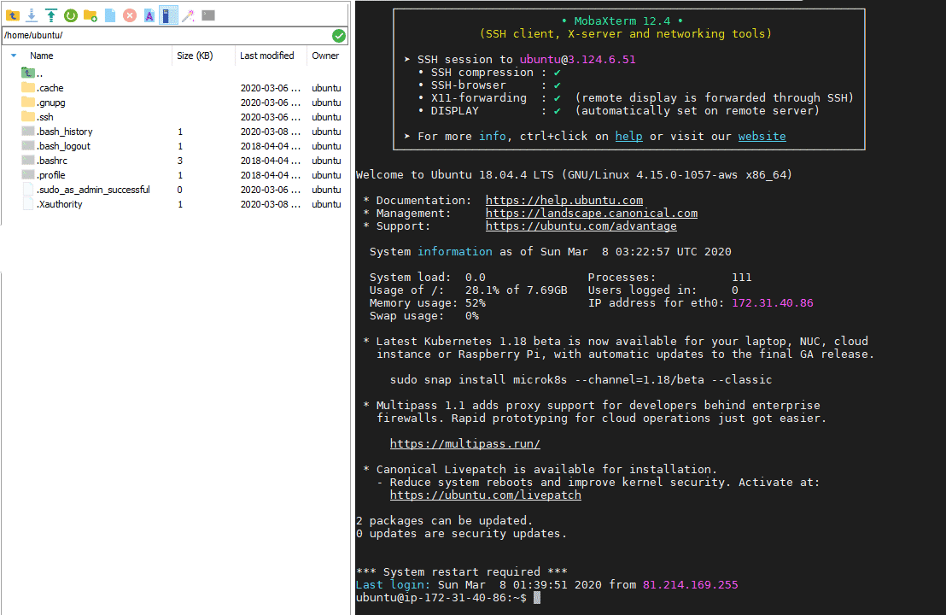Image resolution: width=946 pixels, height=615 pixels.
Task: Sort the file list by Name
Action: coord(42,56)
